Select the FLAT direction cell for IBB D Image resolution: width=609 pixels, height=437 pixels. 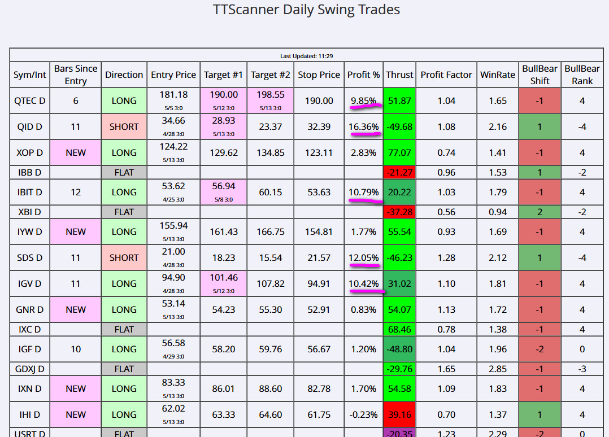point(124,172)
